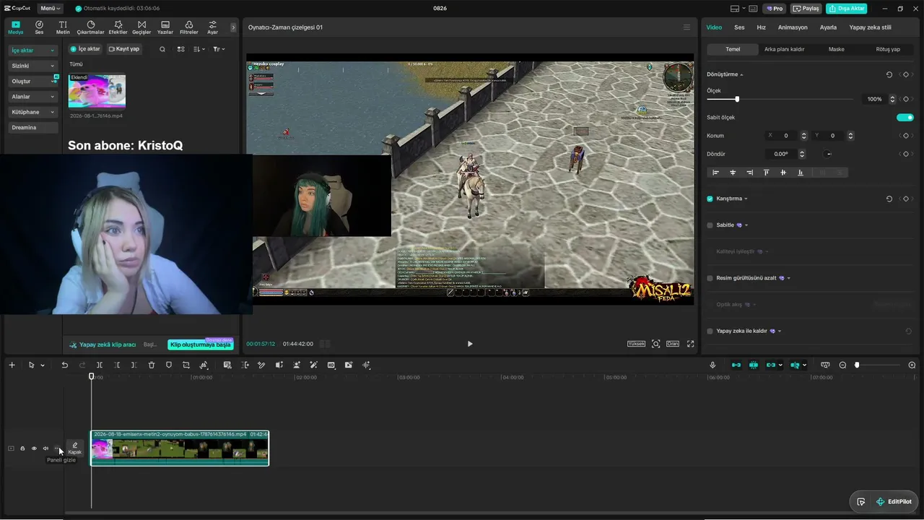Align the clip to the top edge
The width and height of the screenshot is (924, 520).
tap(766, 173)
